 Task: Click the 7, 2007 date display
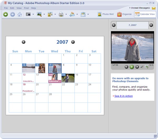(132, 25)
